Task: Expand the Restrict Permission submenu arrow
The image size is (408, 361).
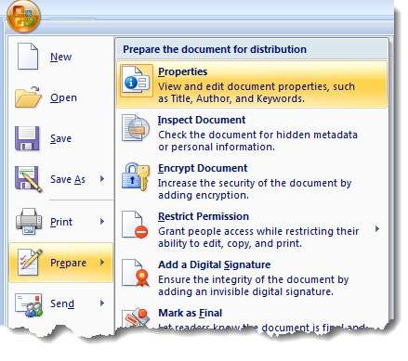Action: coord(377,229)
